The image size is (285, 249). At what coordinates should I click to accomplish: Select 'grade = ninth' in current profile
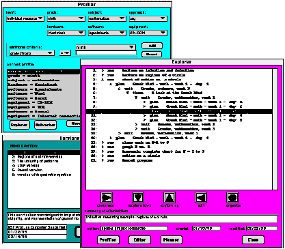(44, 76)
